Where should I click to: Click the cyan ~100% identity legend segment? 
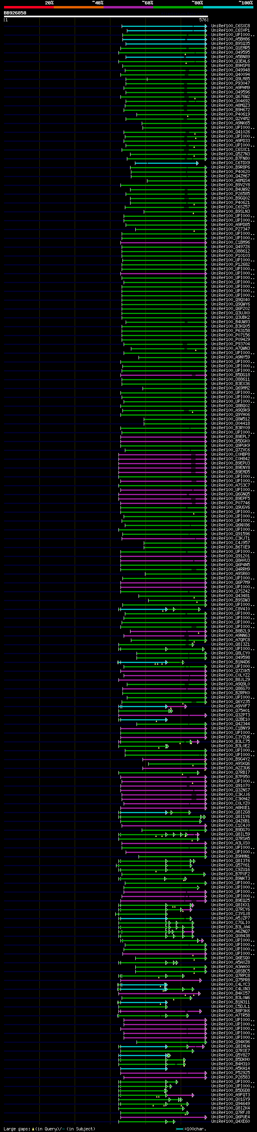tap(228, 7)
